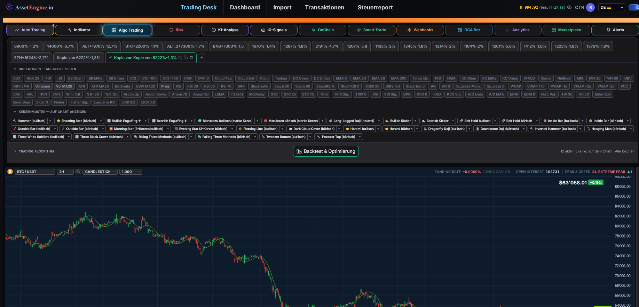Open the Indikator section
639x307 pixels.
click(79, 30)
